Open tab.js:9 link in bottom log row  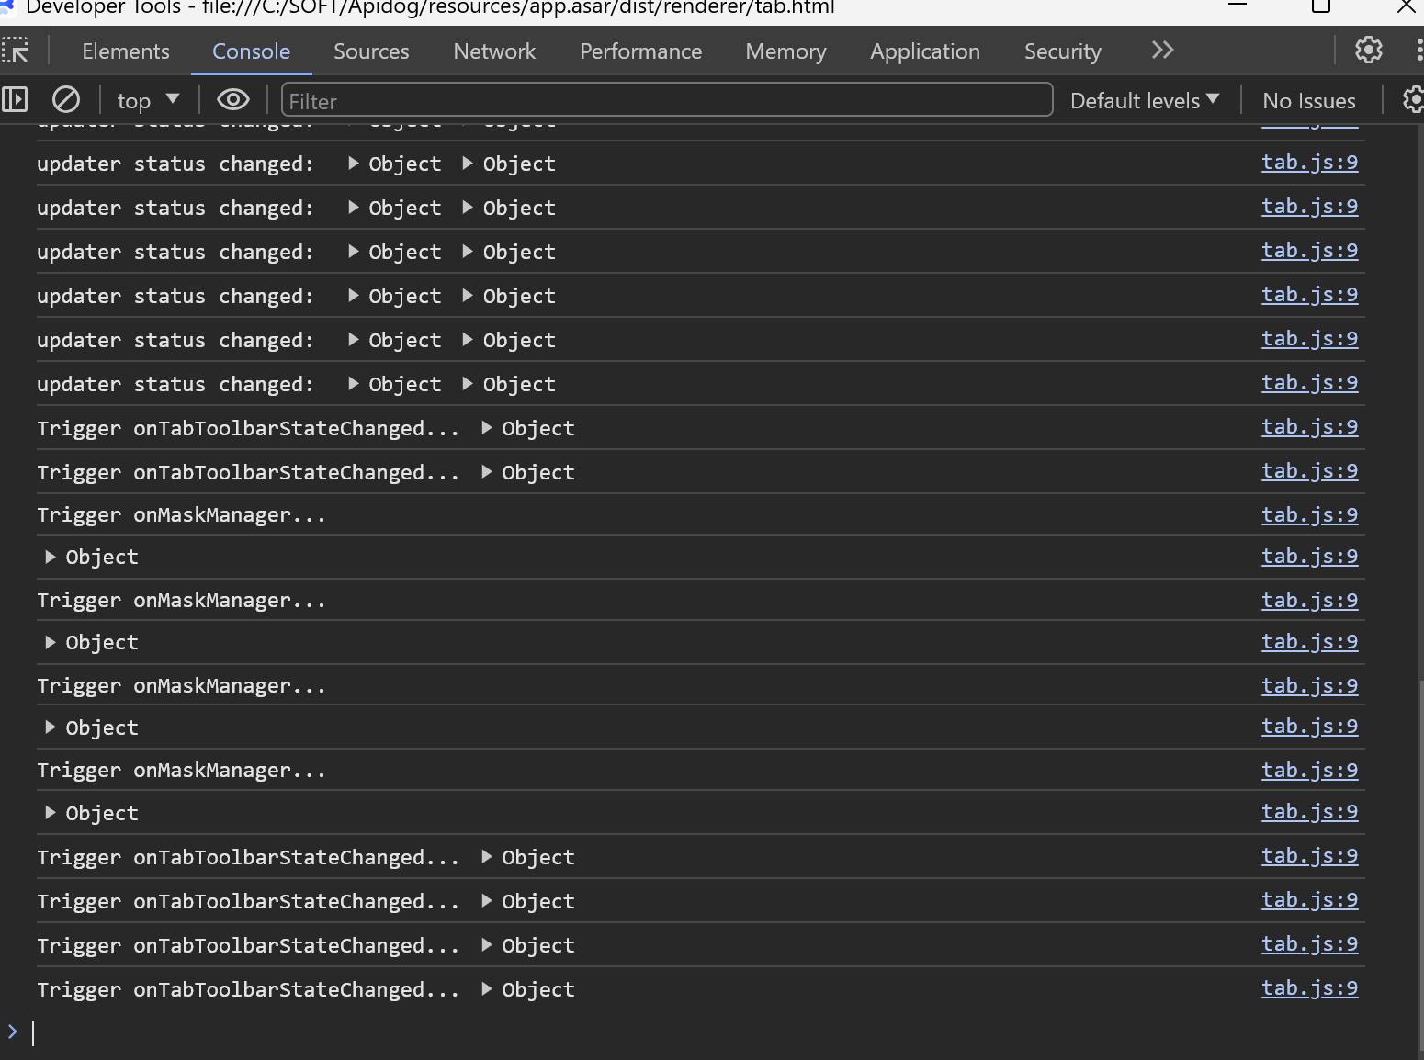(1309, 988)
